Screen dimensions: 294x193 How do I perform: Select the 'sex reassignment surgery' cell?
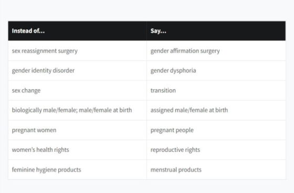coord(77,50)
